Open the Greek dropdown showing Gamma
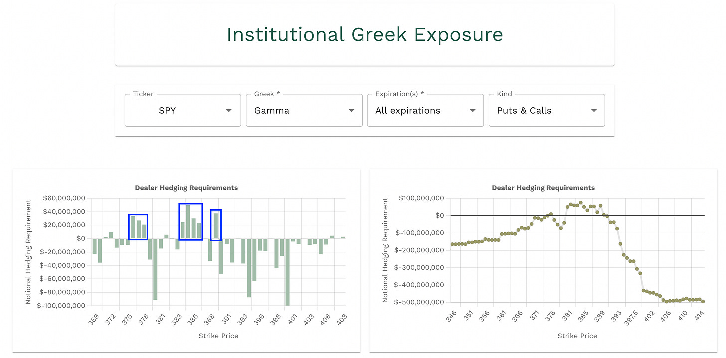Viewport: 726px width, 358px height. 304,110
